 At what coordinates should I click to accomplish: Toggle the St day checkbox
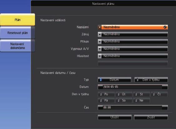coord(142,94)
